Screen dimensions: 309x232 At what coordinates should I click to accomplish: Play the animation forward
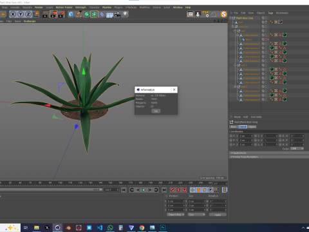click(144, 190)
